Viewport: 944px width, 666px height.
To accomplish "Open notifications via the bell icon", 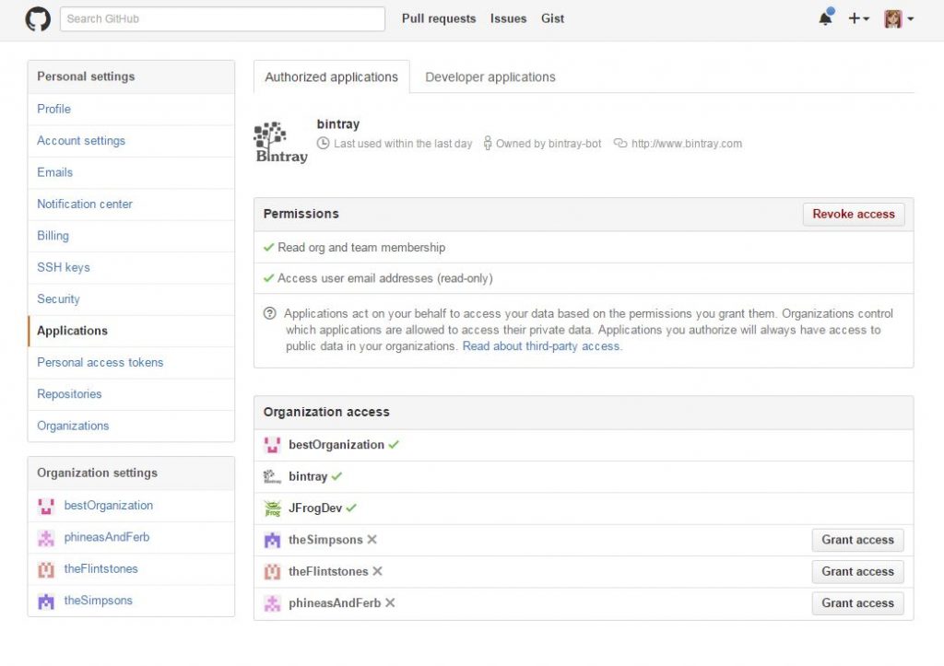I will click(x=823, y=18).
